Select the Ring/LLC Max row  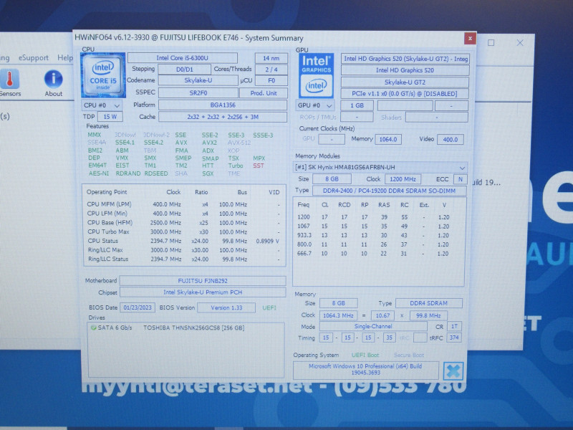(x=183, y=250)
